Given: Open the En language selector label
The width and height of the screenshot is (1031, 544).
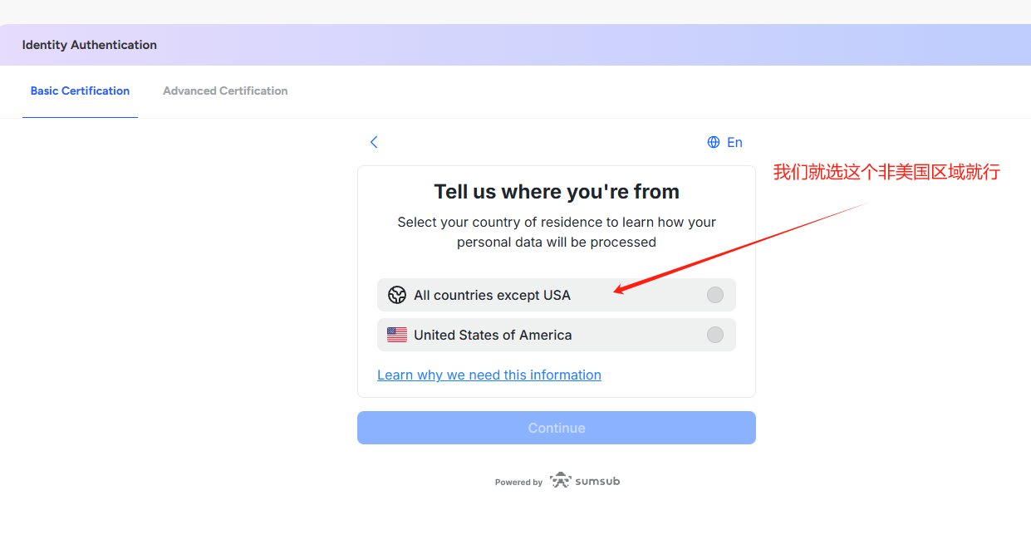Looking at the screenshot, I should coord(734,142).
